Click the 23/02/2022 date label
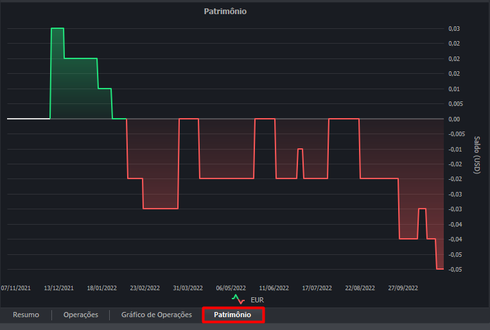 point(144,288)
